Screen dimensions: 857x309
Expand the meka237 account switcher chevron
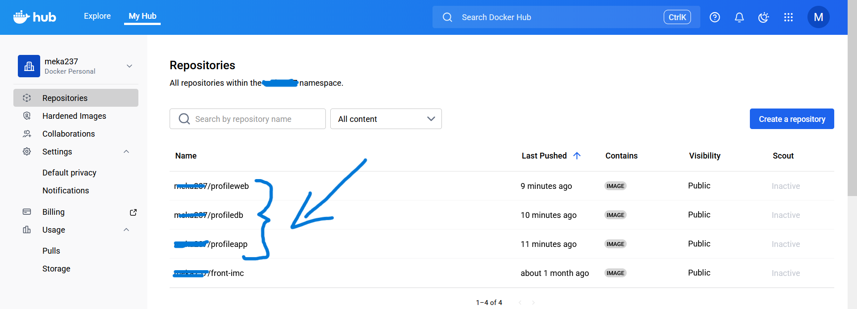[x=129, y=66]
